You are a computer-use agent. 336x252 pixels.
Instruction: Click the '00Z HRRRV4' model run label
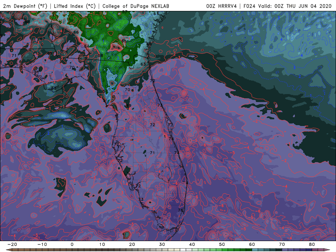coord(221,6)
